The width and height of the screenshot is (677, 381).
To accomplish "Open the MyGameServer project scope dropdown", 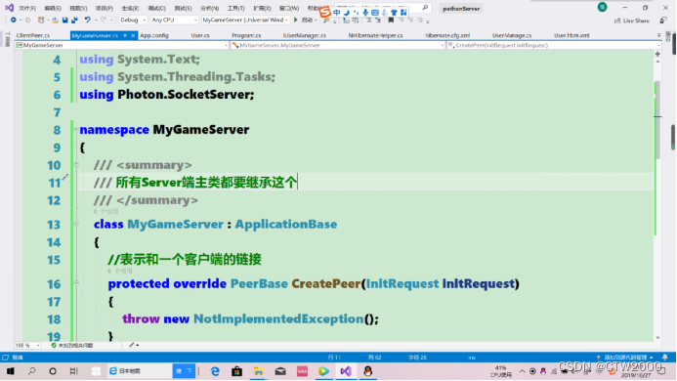I will (122, 45).
